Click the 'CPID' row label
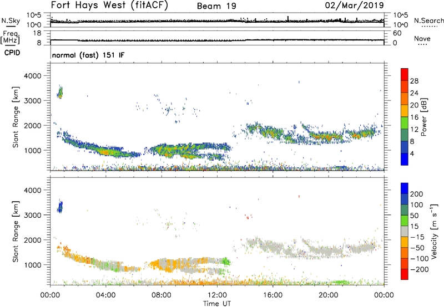Viewport: 444px width, 307px height. (12, 53)
